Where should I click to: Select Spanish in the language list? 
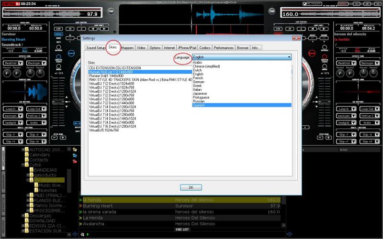pos(242,105)
